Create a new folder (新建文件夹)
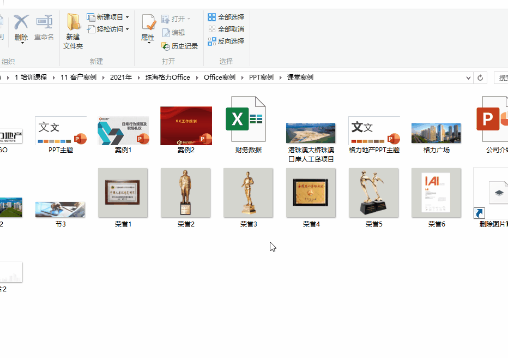The image size is (508, 358). point(73,32)
